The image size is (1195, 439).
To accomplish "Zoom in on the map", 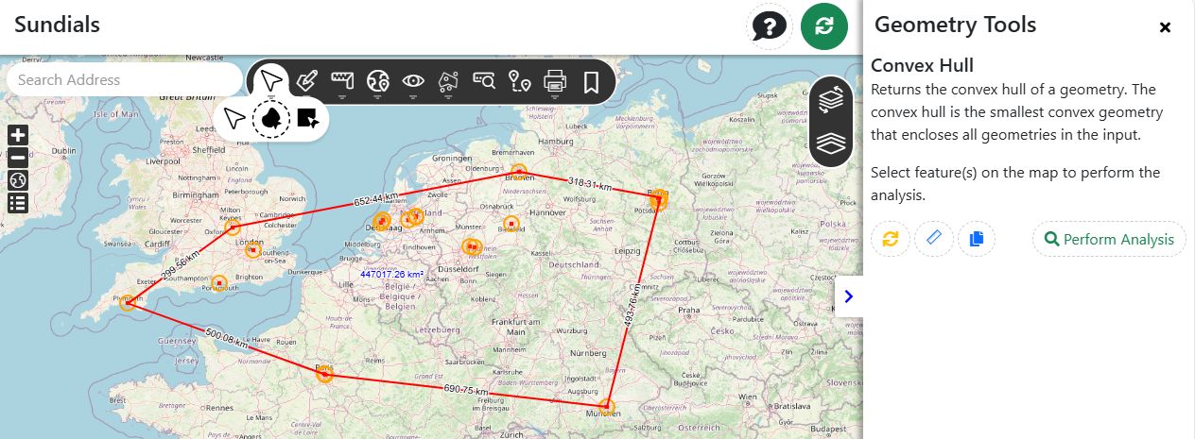I will click(17, 135).
